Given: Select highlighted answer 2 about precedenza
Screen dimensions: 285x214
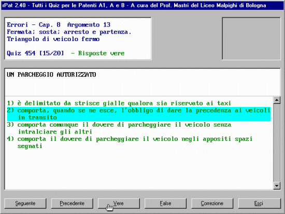Looking at the screenshot, I should tap(139, 114).
